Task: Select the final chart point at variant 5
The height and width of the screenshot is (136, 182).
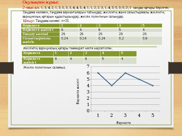Action: click(x=153, y=86)
